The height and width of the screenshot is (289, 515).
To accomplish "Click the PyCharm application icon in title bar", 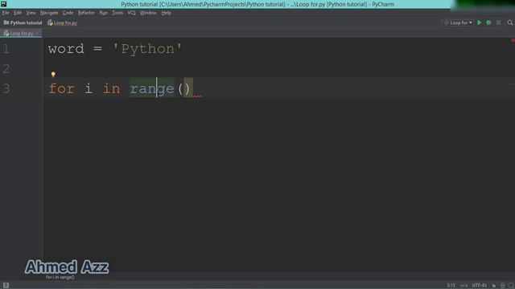I will coord(3,4).
